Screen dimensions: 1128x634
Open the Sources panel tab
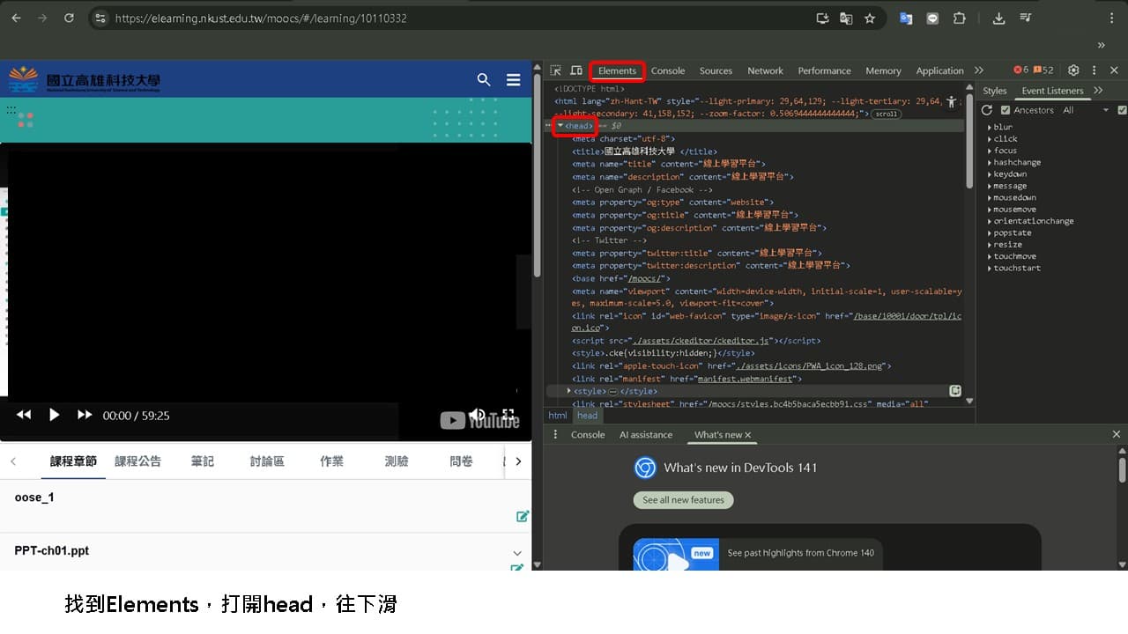(x=716, y=70)
